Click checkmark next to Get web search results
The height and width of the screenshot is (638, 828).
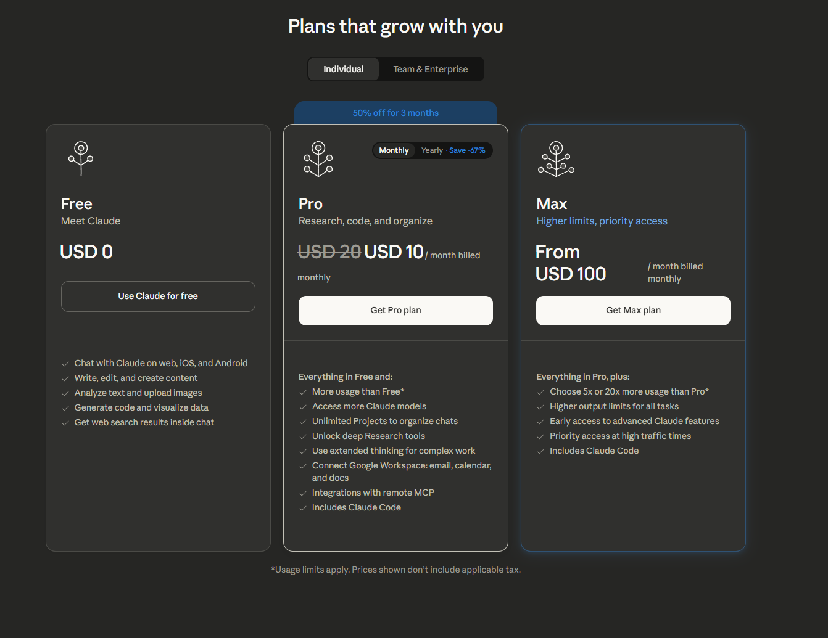point(65,423)
